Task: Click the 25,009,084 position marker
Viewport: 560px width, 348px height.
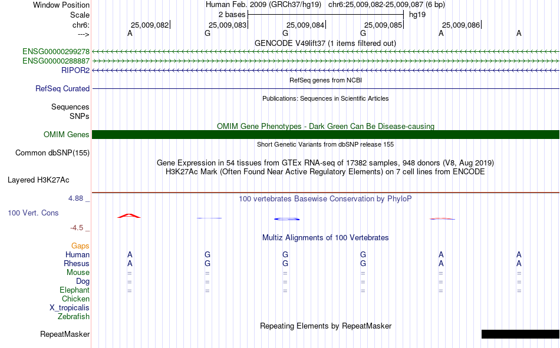Action: [x=306, y=25]
